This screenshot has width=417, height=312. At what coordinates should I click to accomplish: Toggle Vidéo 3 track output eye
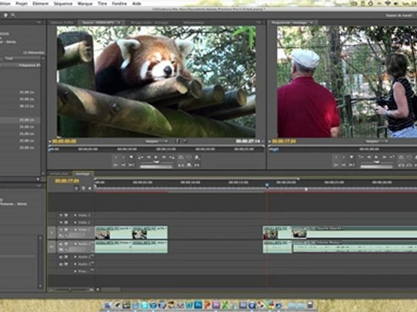[x=61, y=215]
